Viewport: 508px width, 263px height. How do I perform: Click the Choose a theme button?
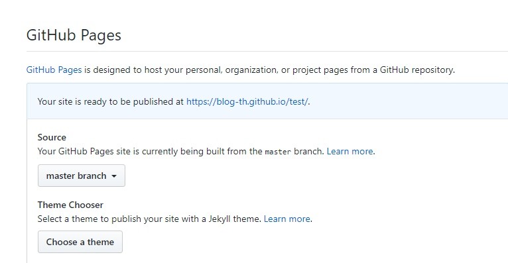pos(80,242)
